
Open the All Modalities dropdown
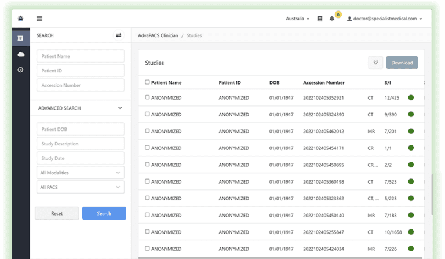coord(80,172)
